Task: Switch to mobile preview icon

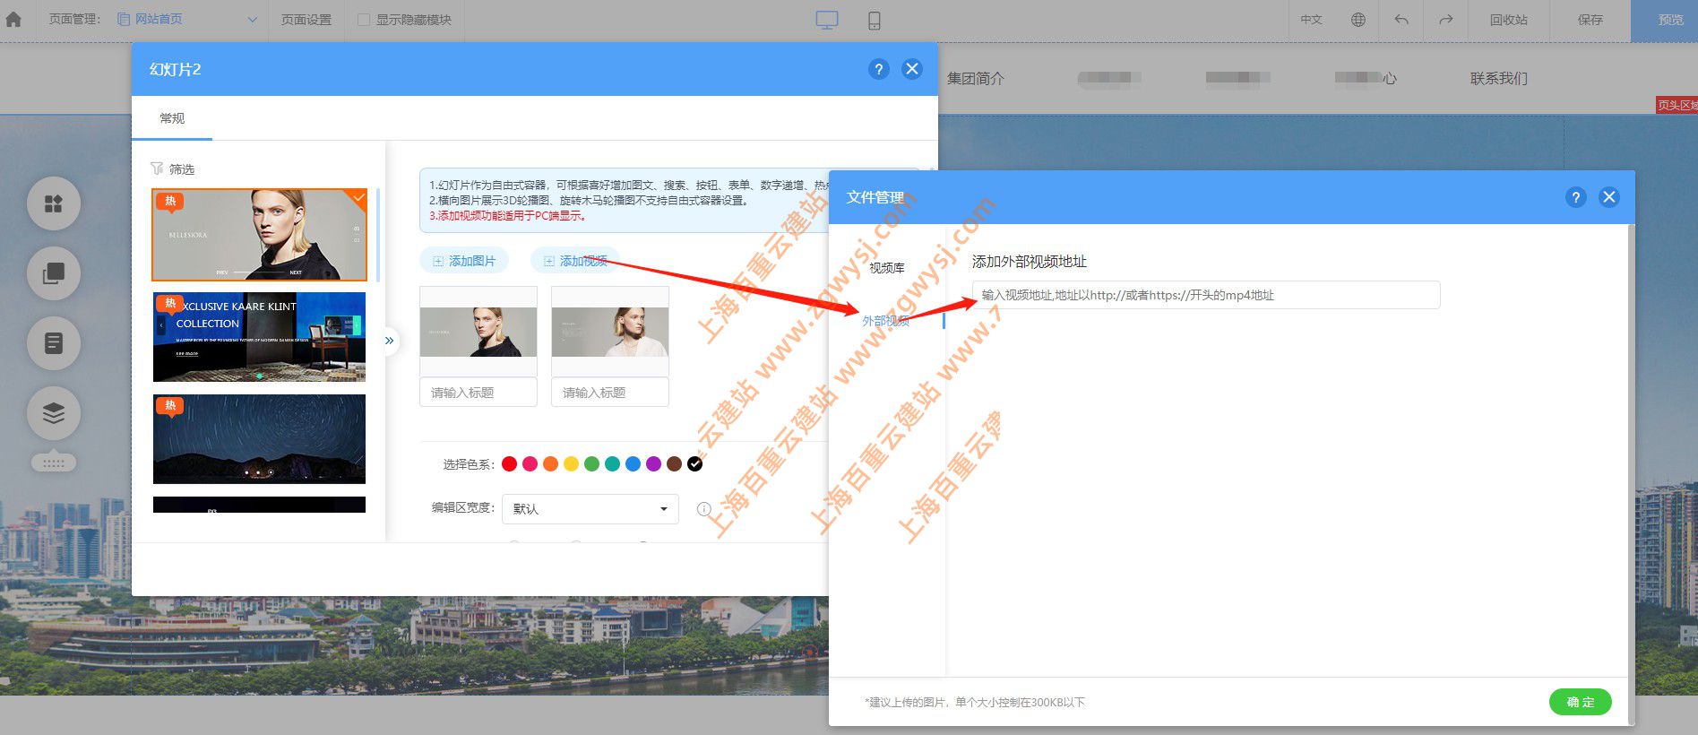Action: tap(875, 20)
